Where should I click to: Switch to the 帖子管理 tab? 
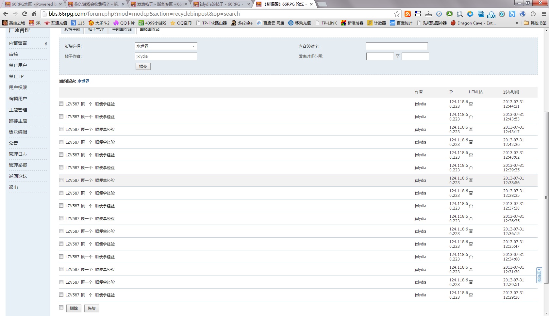coord(96,30)
